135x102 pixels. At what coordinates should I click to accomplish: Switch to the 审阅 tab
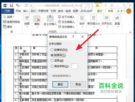coord(68,11)
